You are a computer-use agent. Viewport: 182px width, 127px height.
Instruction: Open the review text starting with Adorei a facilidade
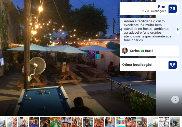pyautogui.click(x=148, y=31)
